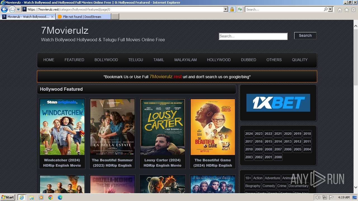
Task: Expand the address bar URL dropdown
Action: 226,9
